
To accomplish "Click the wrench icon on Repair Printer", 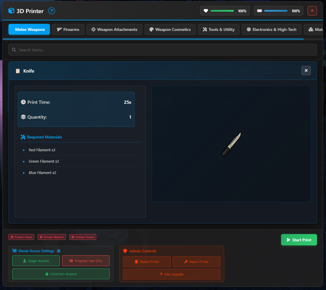I will [186, 261].
